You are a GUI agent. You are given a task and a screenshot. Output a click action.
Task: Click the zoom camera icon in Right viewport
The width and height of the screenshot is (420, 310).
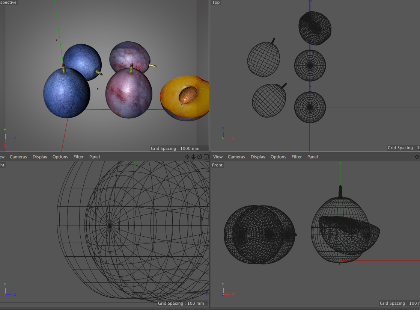pyautogui.click(x=194, y=157)
